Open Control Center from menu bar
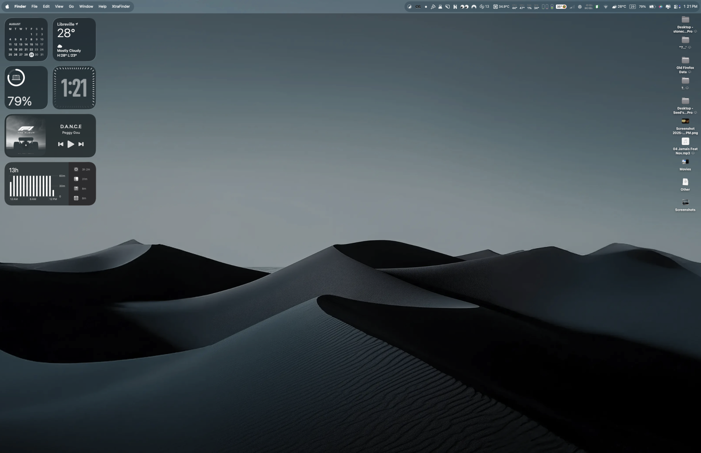 coord(675,7)
